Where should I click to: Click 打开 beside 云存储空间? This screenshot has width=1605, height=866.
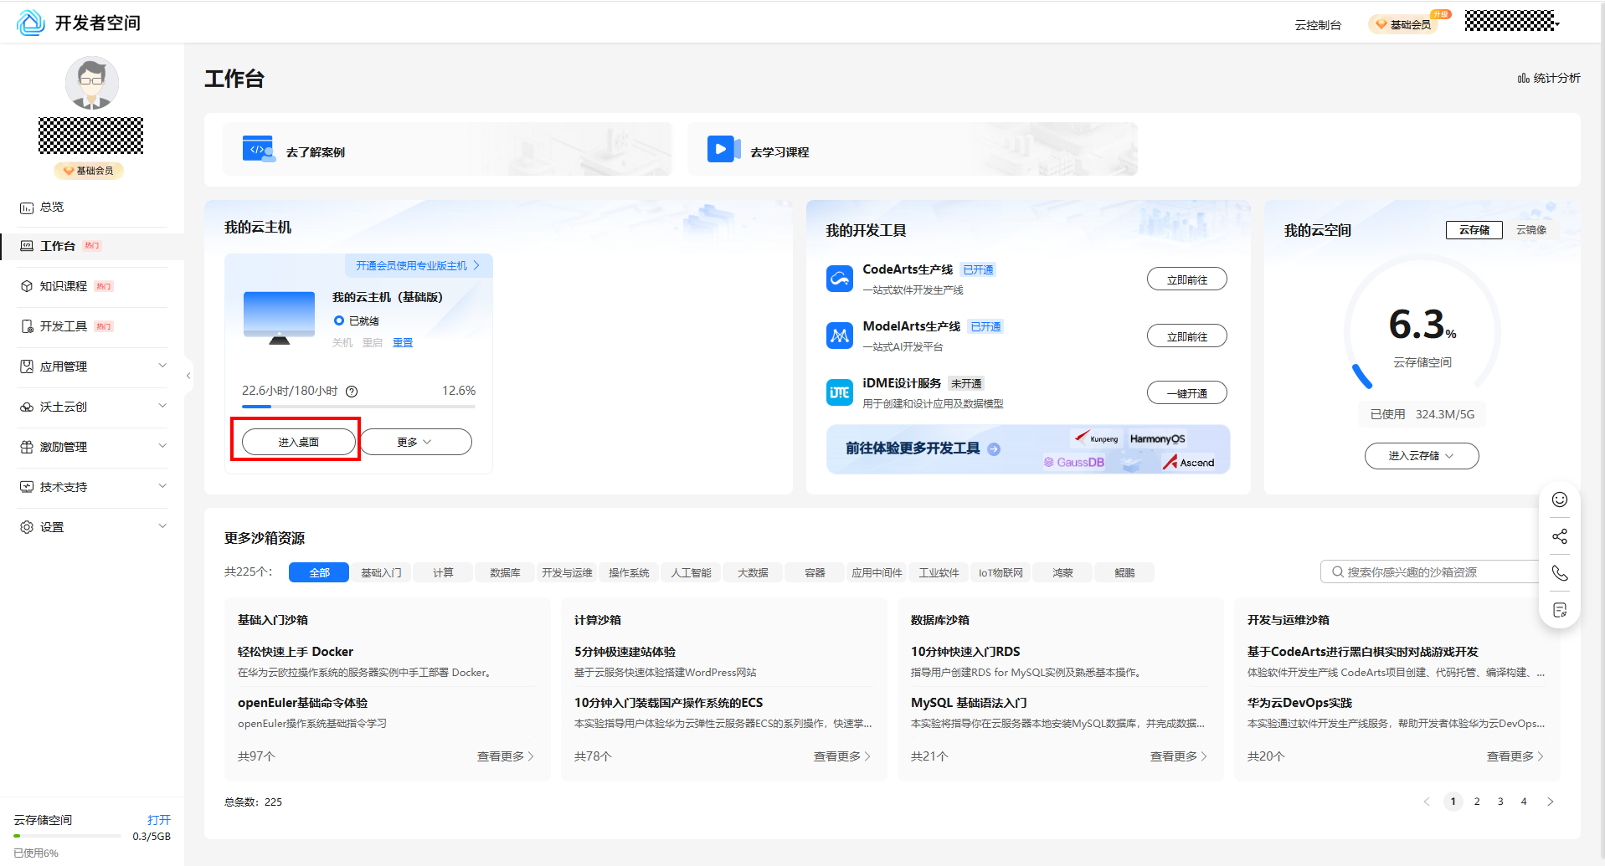(x=159, y=820)
